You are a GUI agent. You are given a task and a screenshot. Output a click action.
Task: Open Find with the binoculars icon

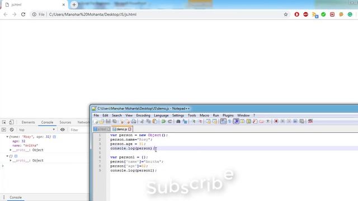tap(178, 122)
